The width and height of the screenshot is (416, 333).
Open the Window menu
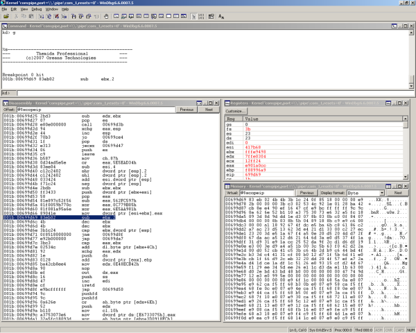pyautogui.click(x=52, y=9)
